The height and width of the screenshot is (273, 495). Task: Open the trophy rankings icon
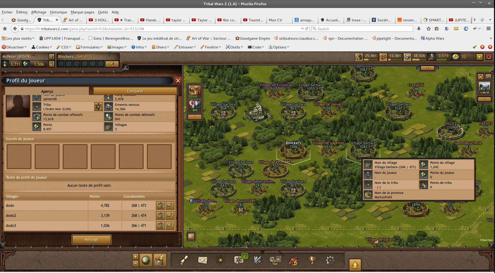(312, 260)
